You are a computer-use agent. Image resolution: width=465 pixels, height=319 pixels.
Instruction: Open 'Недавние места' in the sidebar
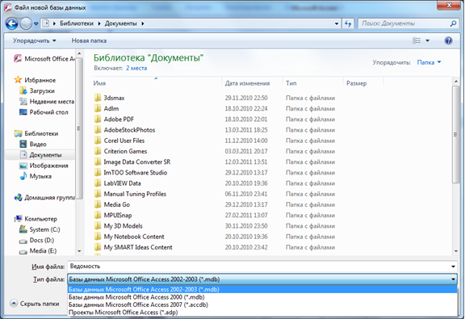(x=47, y=102)
